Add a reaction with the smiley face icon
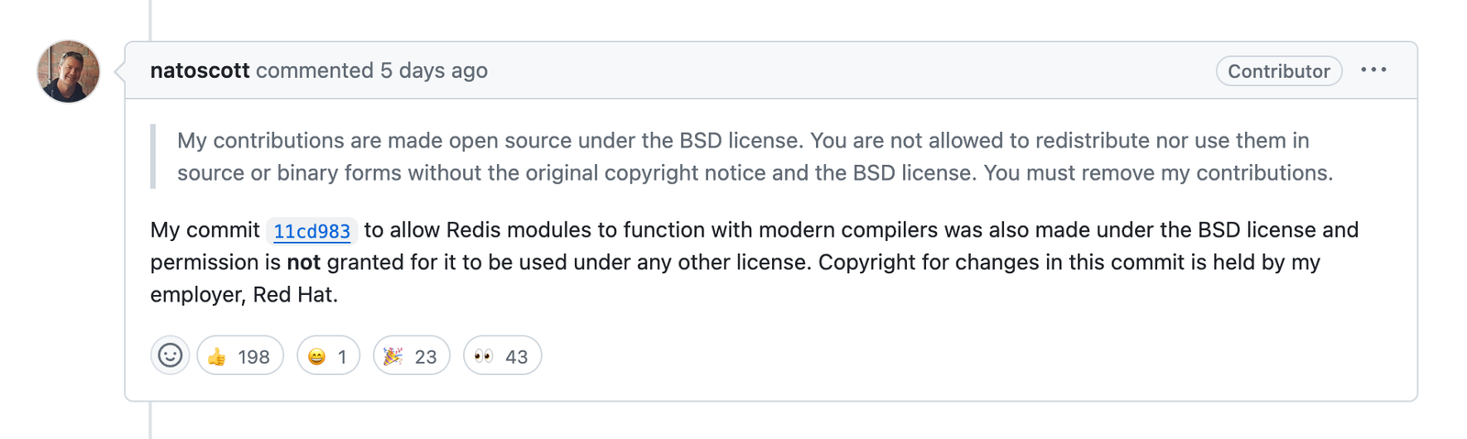Image resolution: width=1467 pixels, height=439 pixels. click(x=170, y=356)
